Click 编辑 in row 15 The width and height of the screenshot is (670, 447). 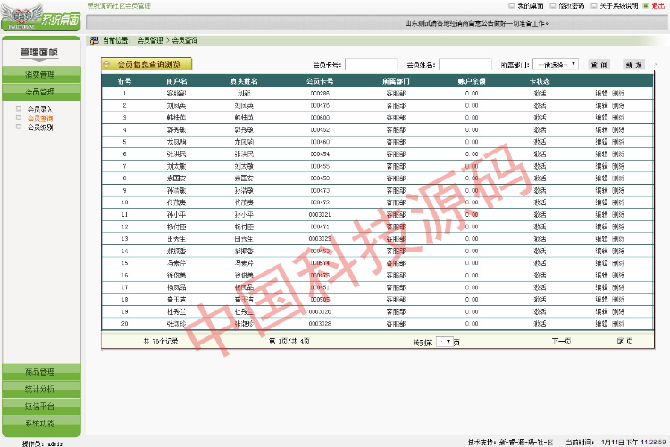click(601, 263)
